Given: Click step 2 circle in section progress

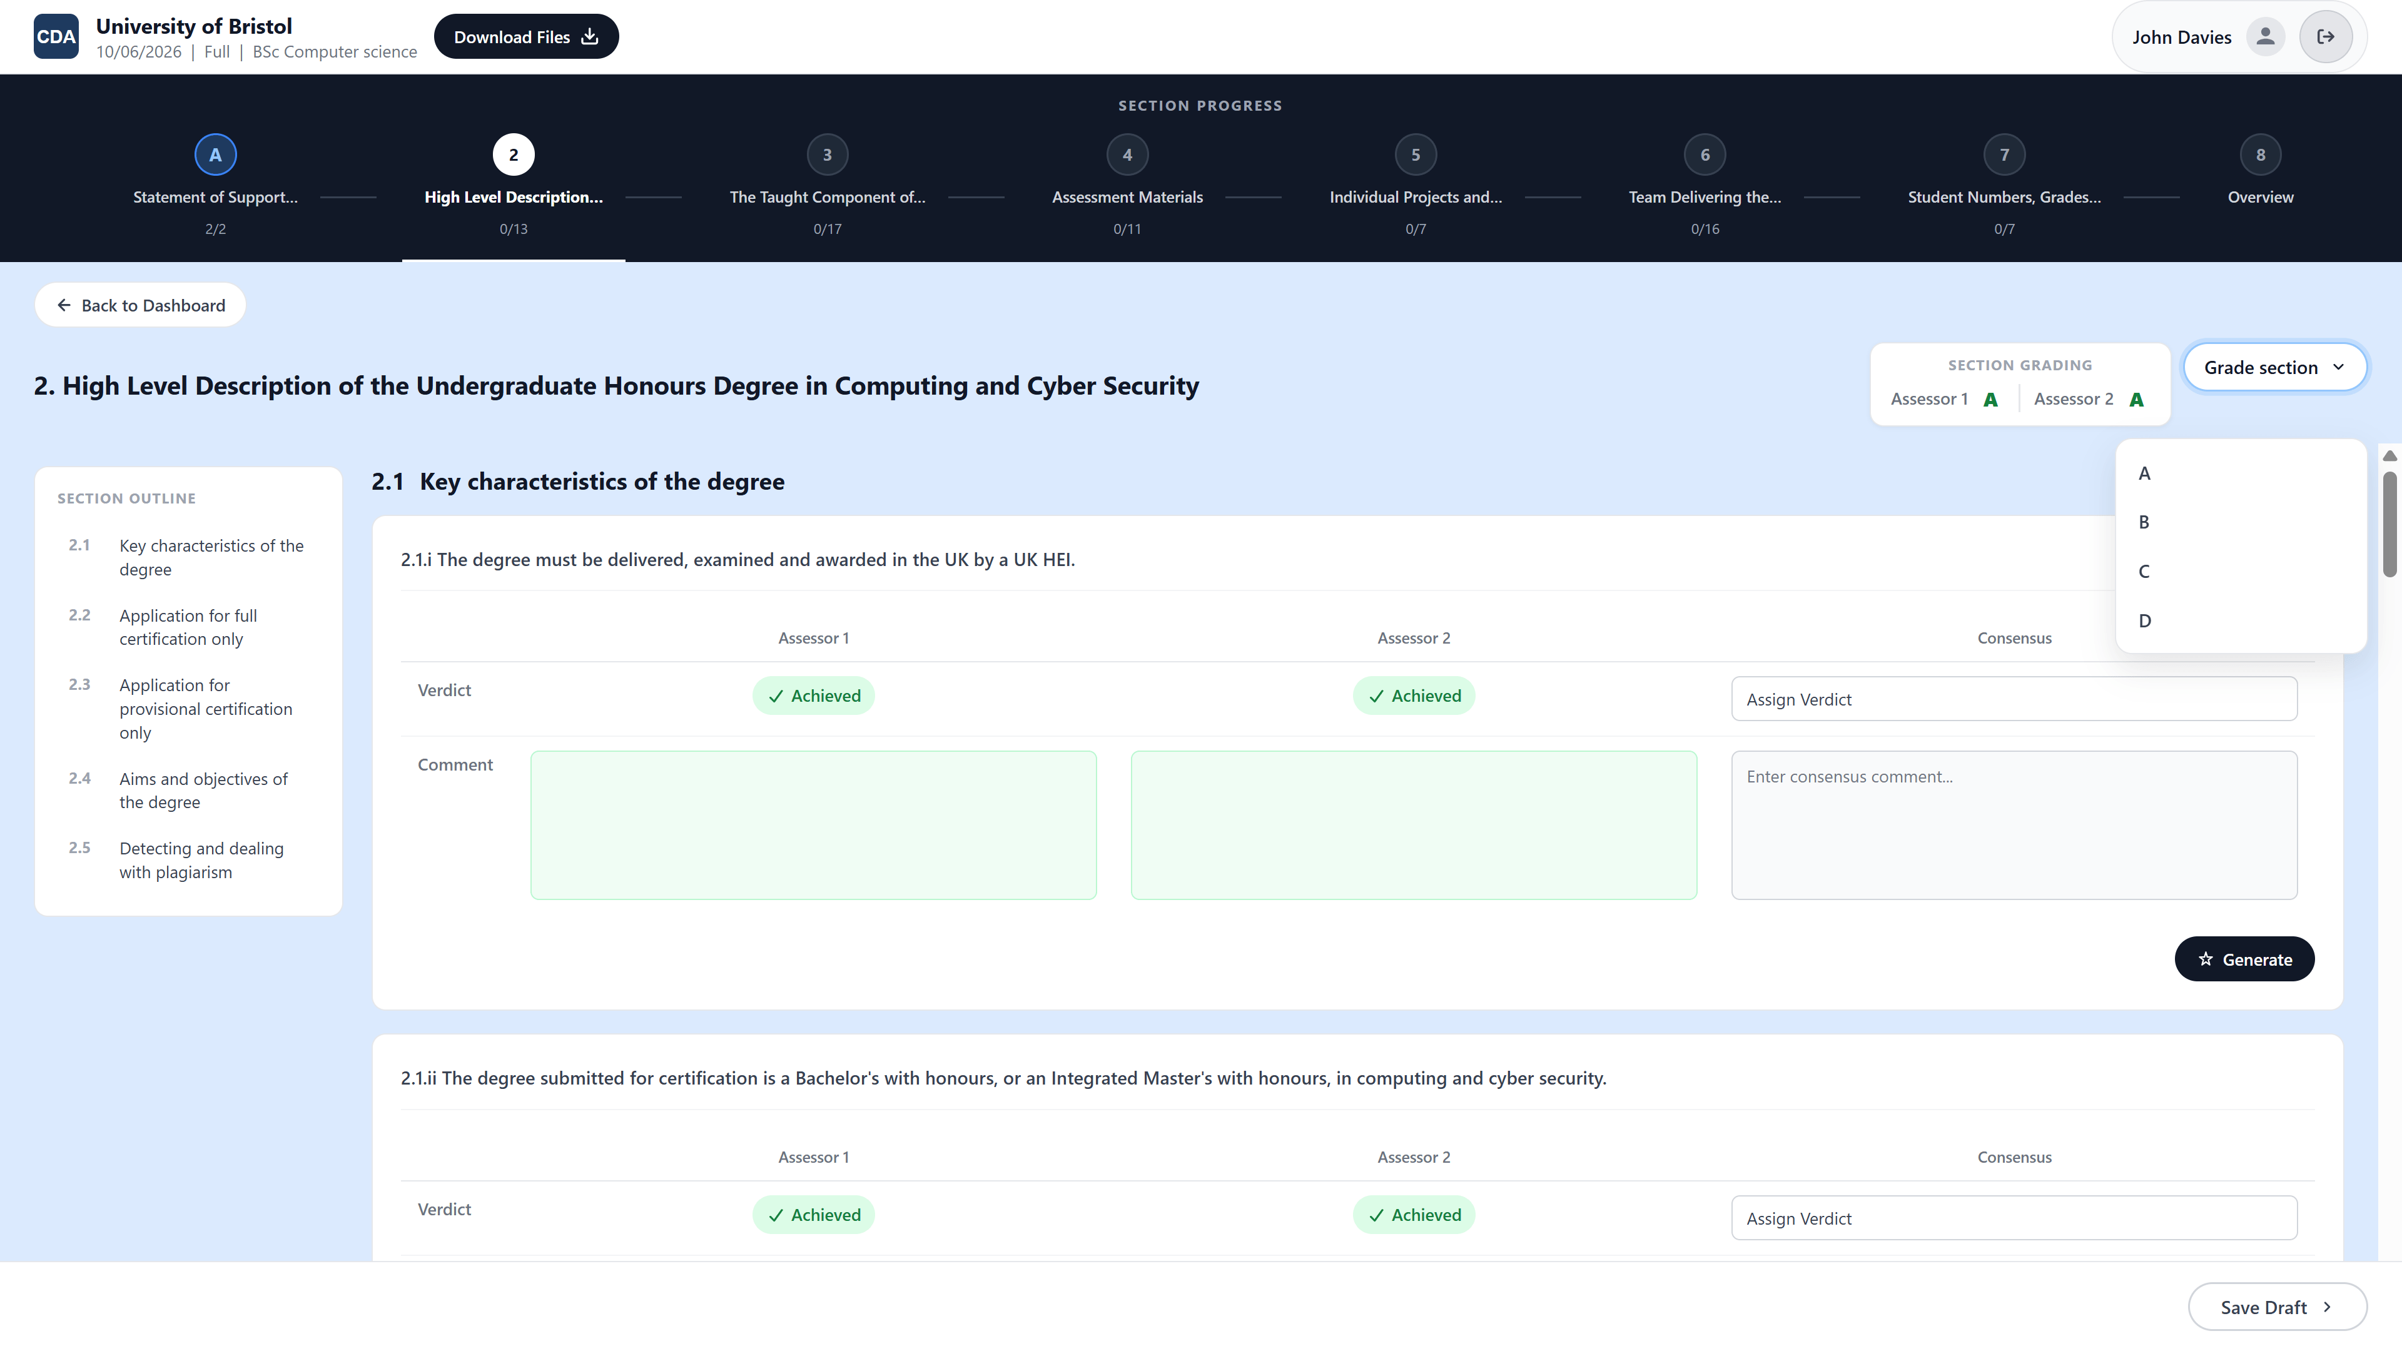Looking at the screenshot, I should 513,154.
